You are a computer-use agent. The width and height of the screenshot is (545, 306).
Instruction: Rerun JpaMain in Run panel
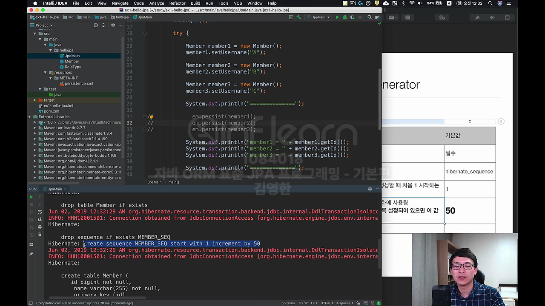[31, 197]
